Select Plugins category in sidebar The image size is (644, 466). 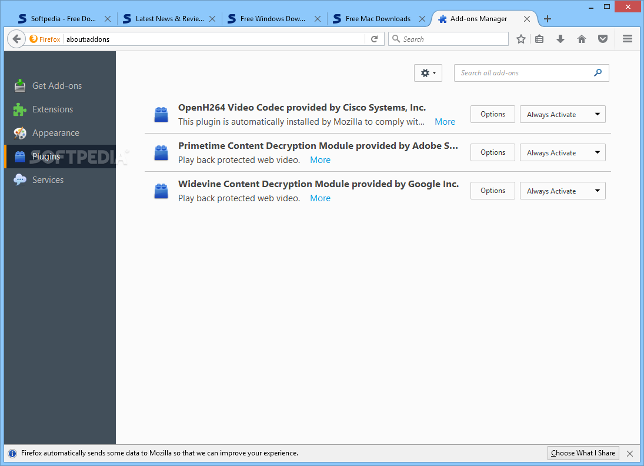60,157
